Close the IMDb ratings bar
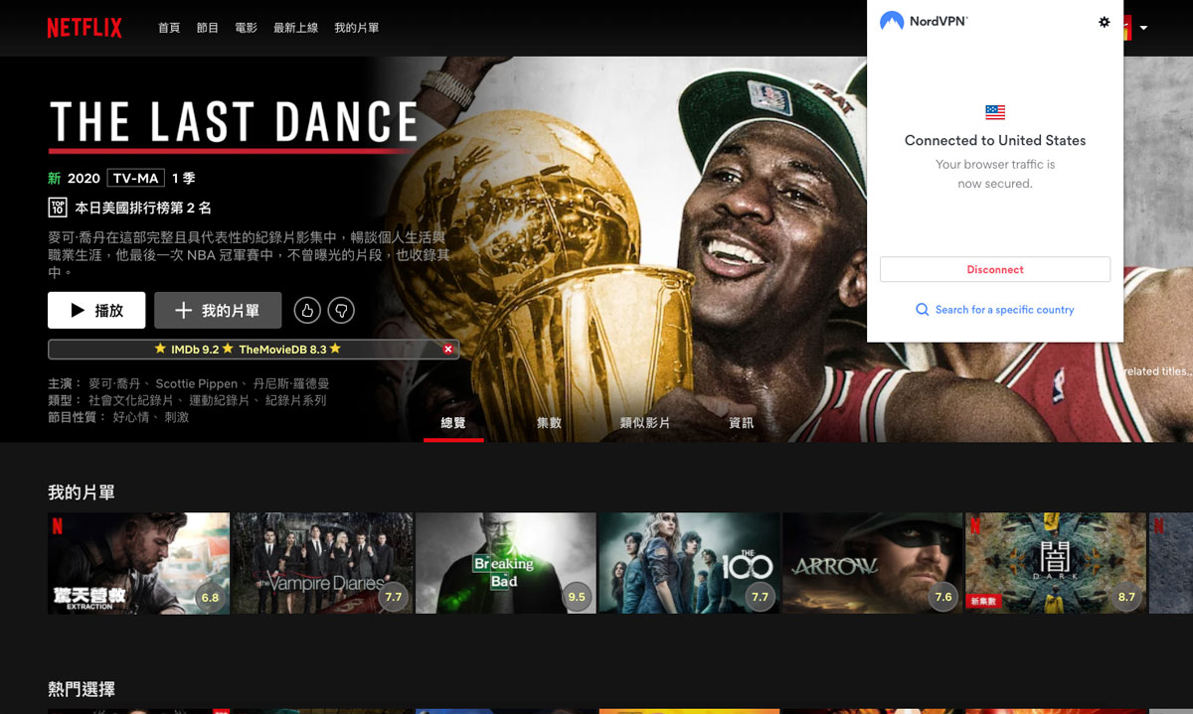Screen dimensions: 1193x714 coord(447,350)
